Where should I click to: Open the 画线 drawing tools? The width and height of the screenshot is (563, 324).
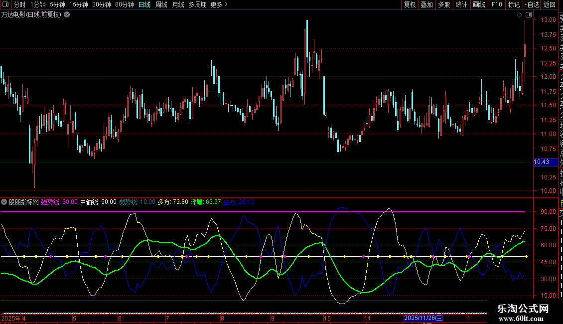point(479,4)
